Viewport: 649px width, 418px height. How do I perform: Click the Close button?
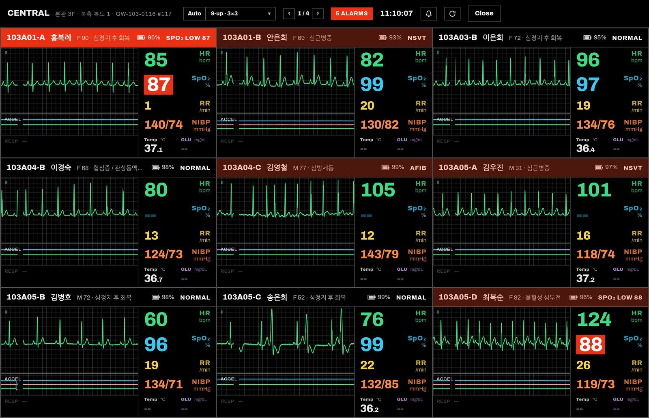484,13
